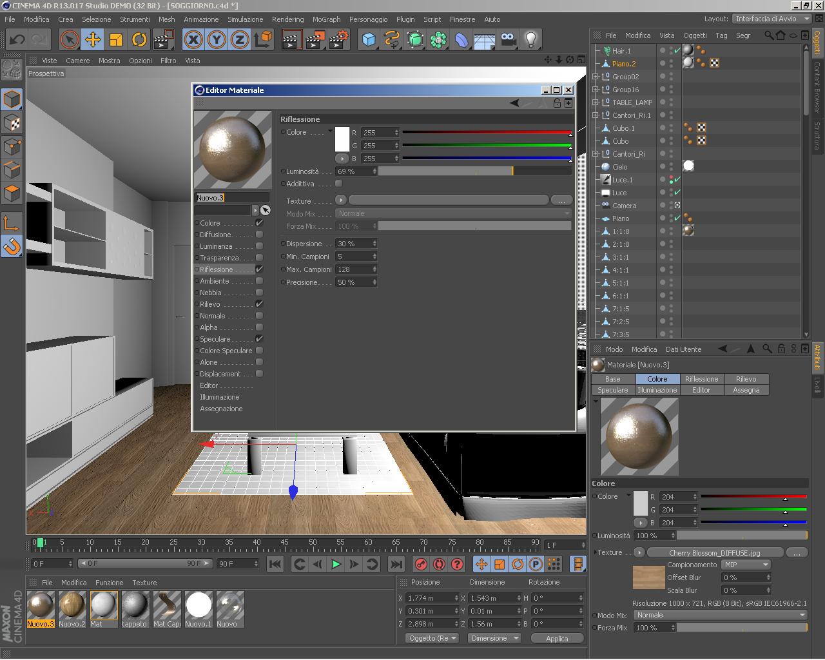Toggle X axis lock
Image resolution: width=825 pixels, height=660 pixels.
(x=193, y=40)
